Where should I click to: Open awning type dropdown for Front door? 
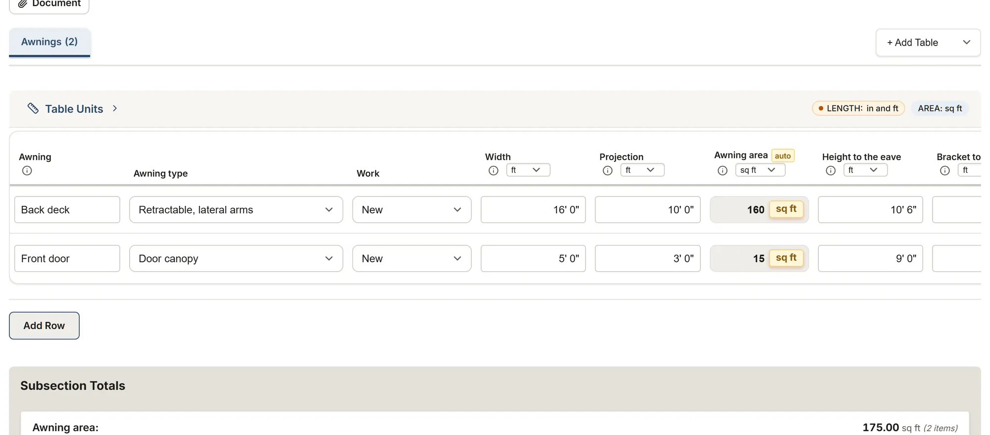pos(236,258)
